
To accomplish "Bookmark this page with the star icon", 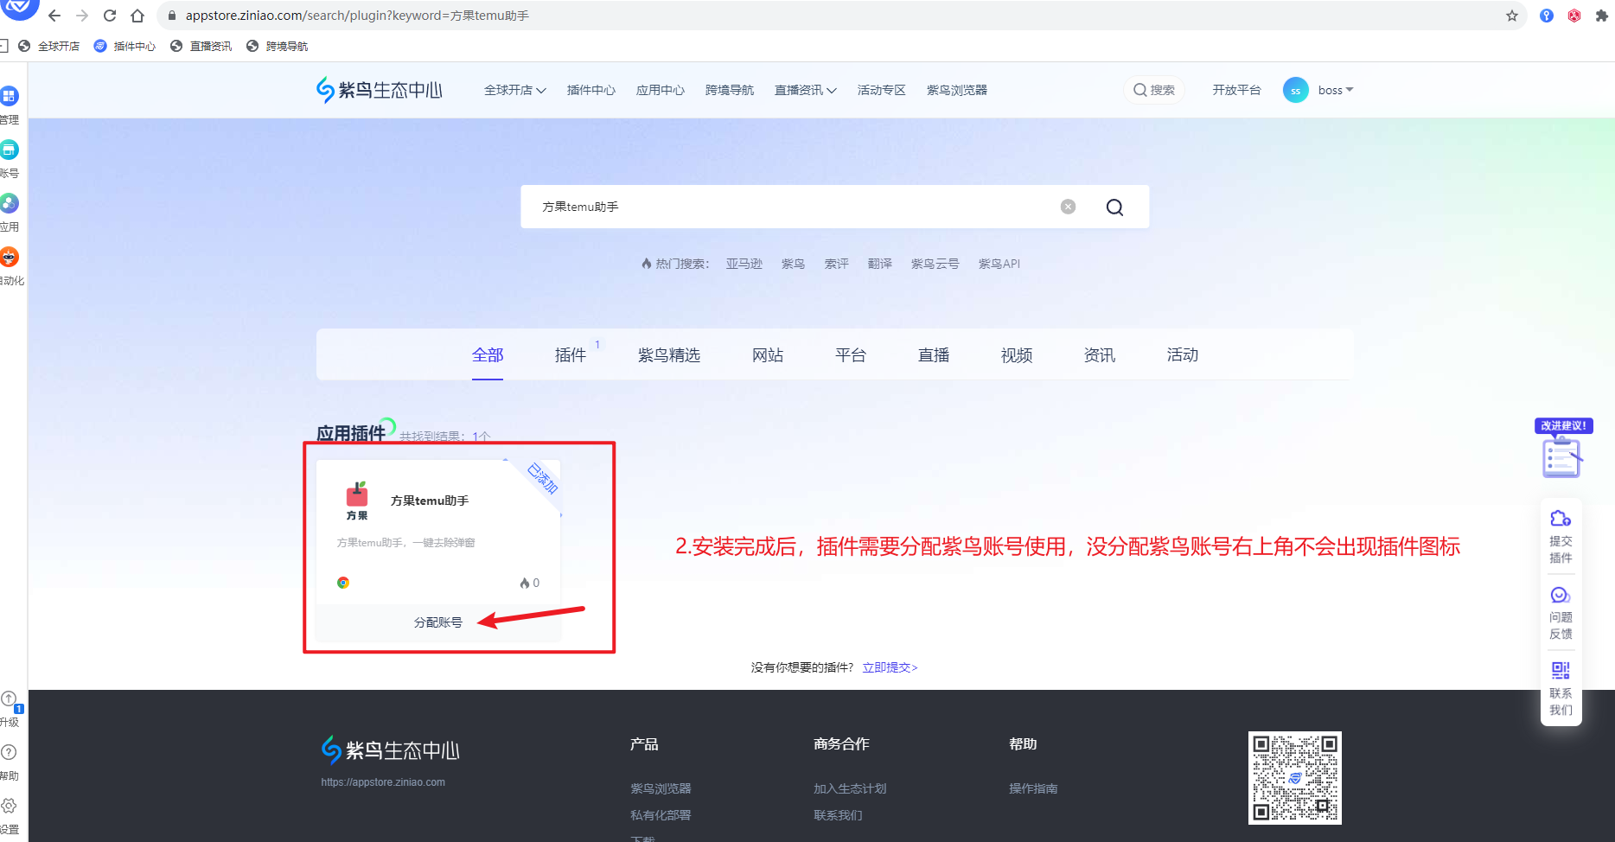I will (x=1512, y=16).
